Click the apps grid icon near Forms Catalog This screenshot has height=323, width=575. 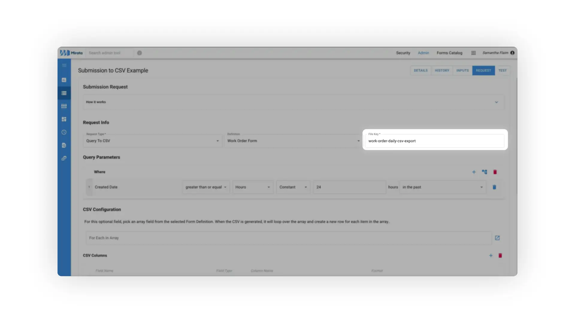coord(473,53)
